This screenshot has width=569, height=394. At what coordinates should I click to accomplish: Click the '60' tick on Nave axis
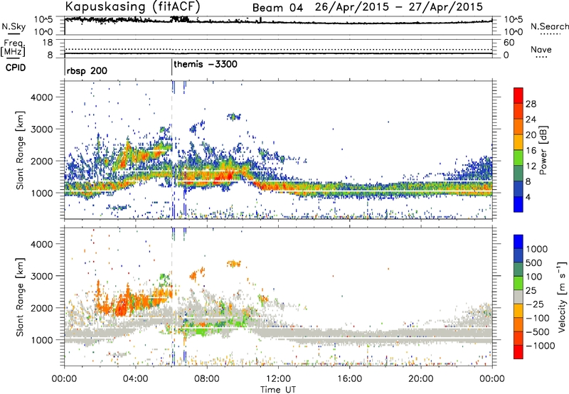tap(509, 43)
